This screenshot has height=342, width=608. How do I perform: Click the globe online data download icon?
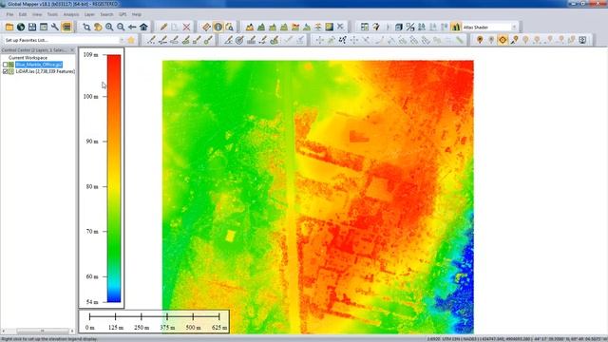(x=21, y=27)
